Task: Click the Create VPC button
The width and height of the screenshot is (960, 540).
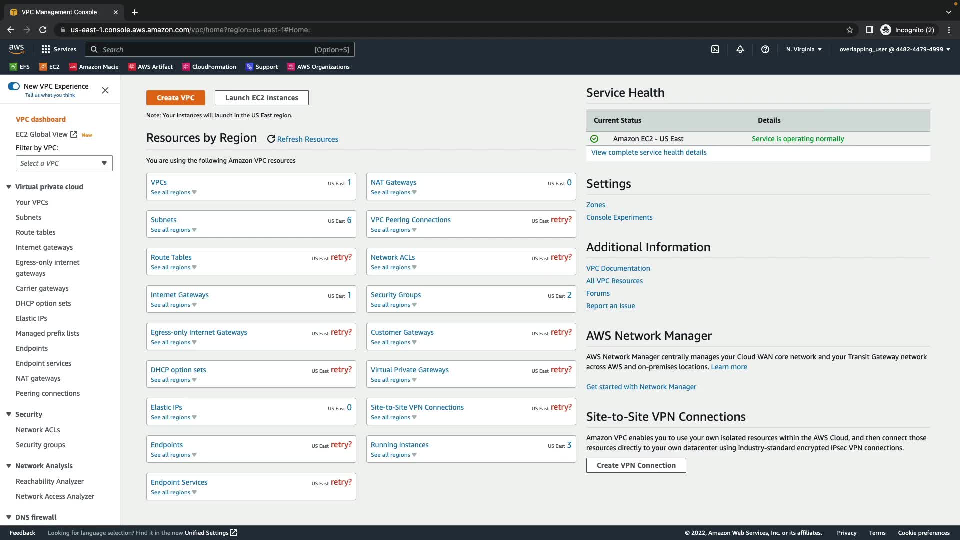Action: 175,98
